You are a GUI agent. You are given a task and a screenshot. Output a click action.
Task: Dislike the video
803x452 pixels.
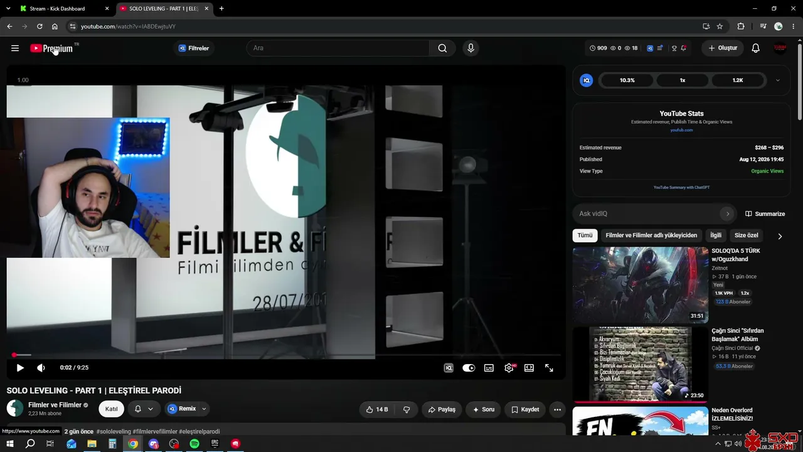click(x=407, y=409)
